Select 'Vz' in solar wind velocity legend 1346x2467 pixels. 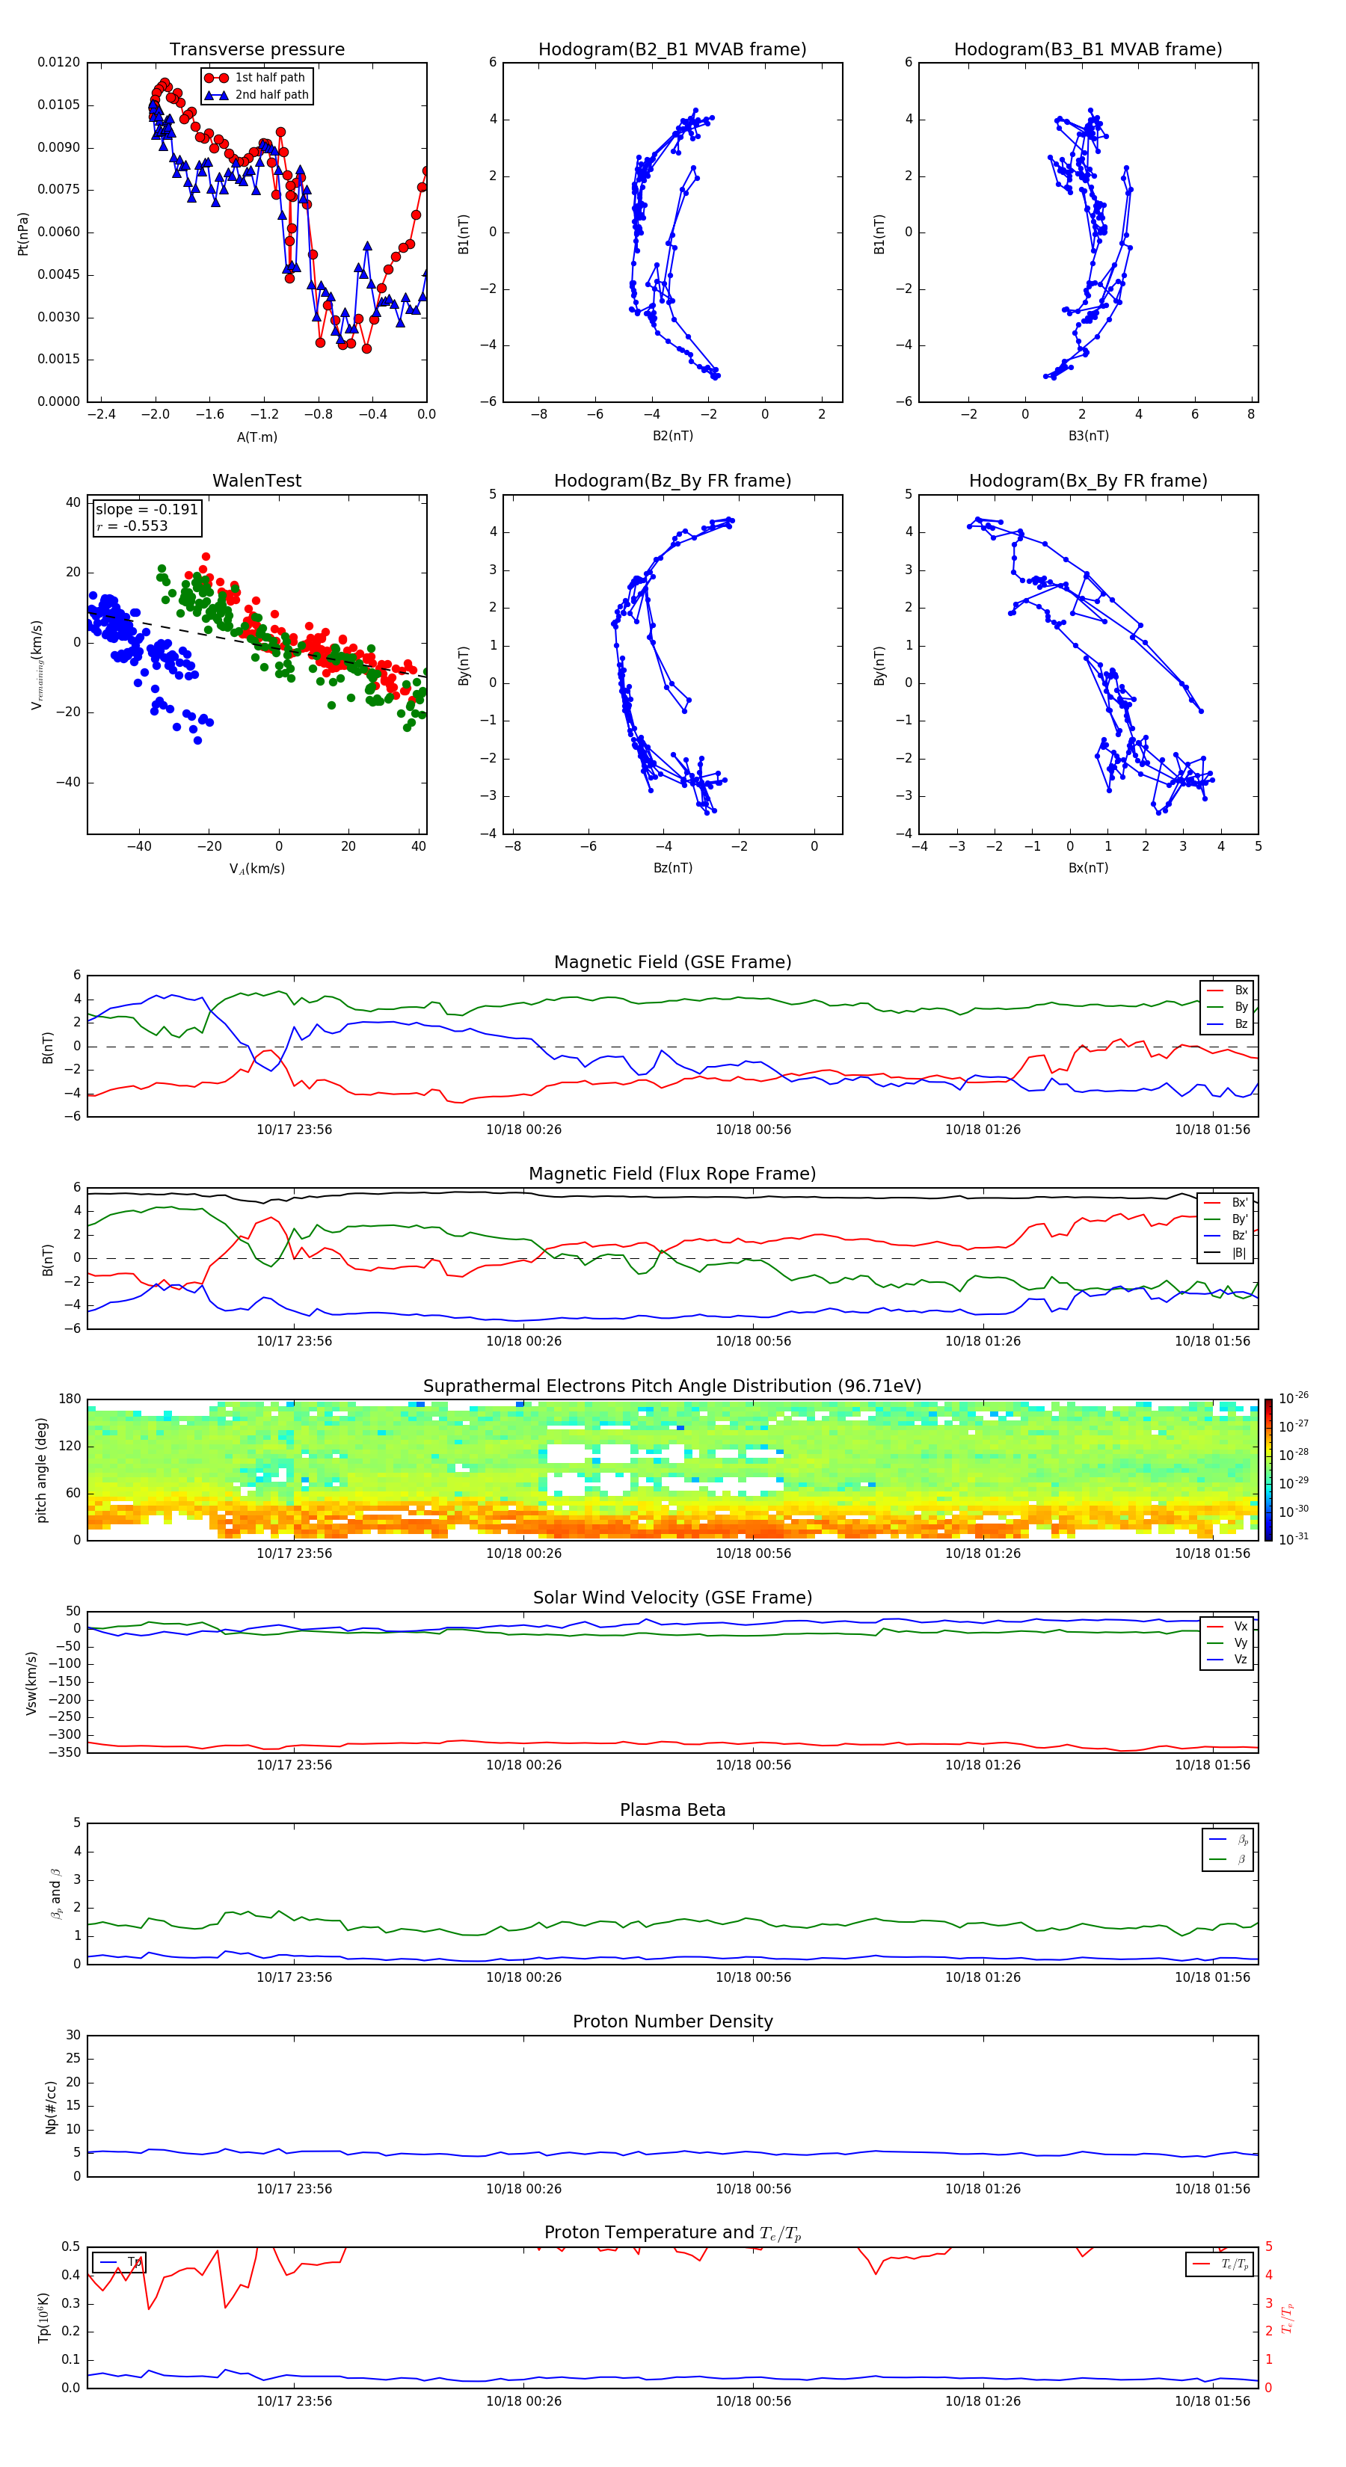(1227, 1660)
